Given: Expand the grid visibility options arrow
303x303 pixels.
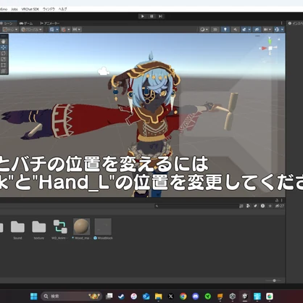Looking at the screenshot, I should point(57,30).
